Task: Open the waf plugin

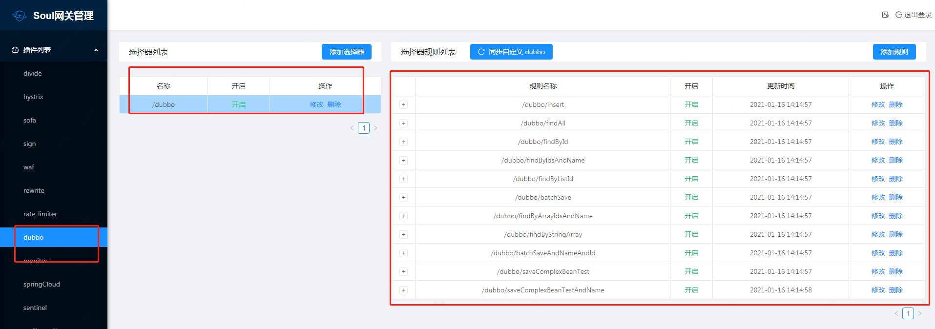Action: 54,167
